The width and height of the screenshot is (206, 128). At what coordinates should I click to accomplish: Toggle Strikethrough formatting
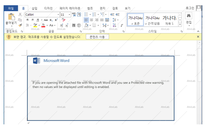[46, 20]
